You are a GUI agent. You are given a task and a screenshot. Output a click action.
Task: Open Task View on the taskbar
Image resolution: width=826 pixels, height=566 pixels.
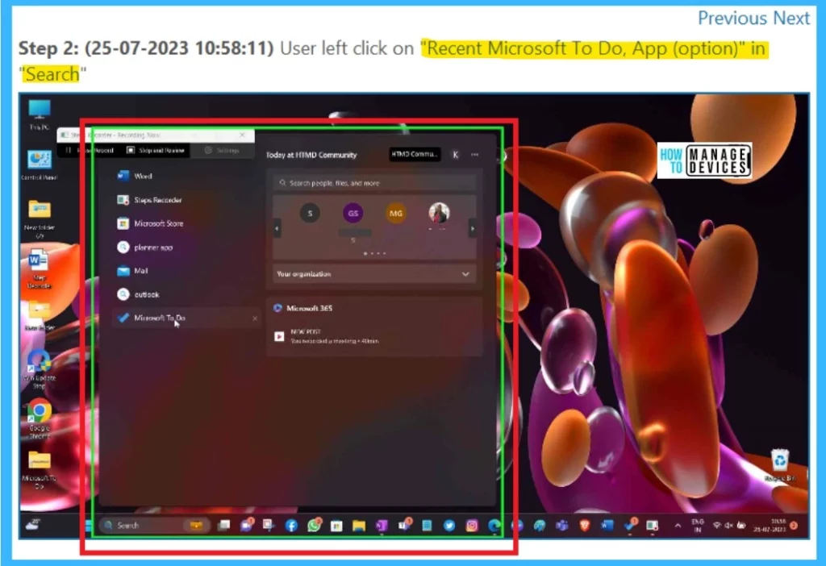click(224, 525)
